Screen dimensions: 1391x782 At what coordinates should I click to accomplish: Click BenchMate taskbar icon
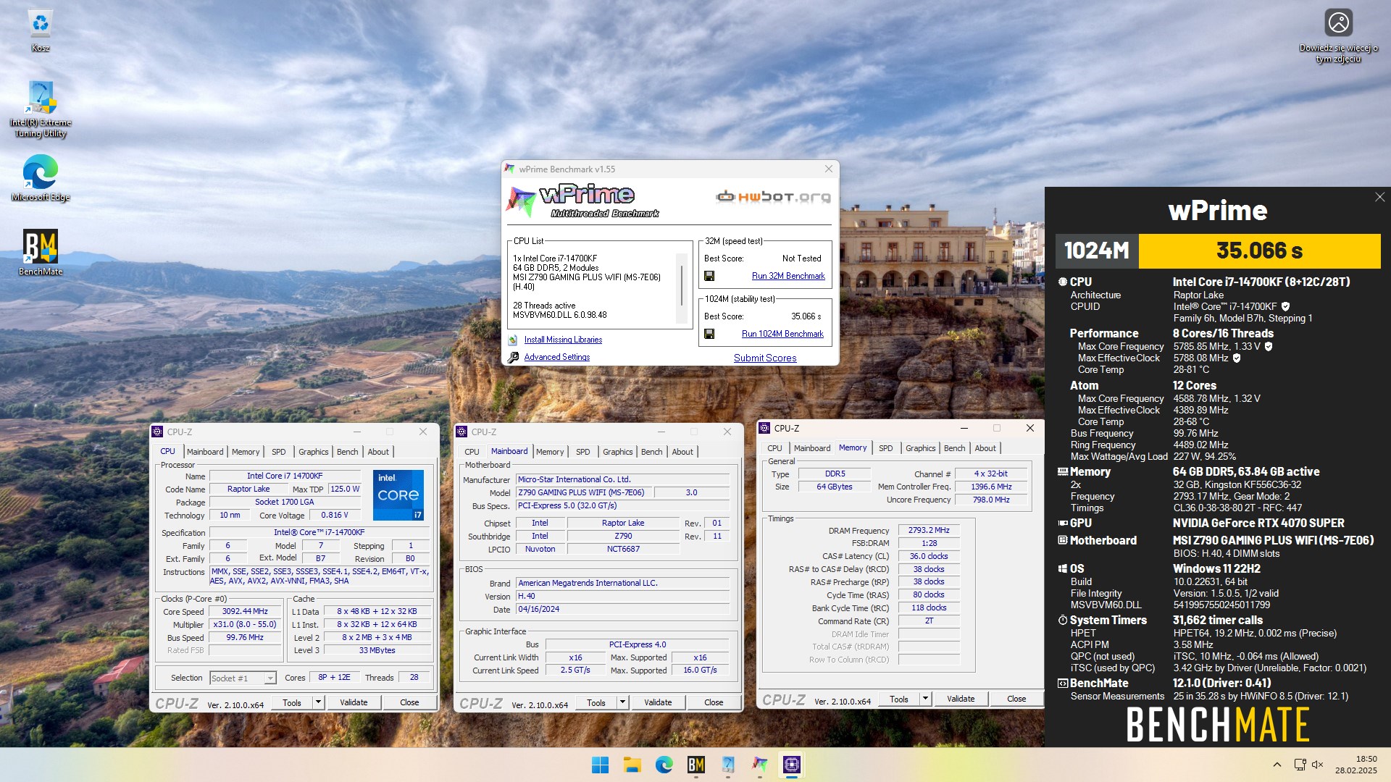pos(695,765)
